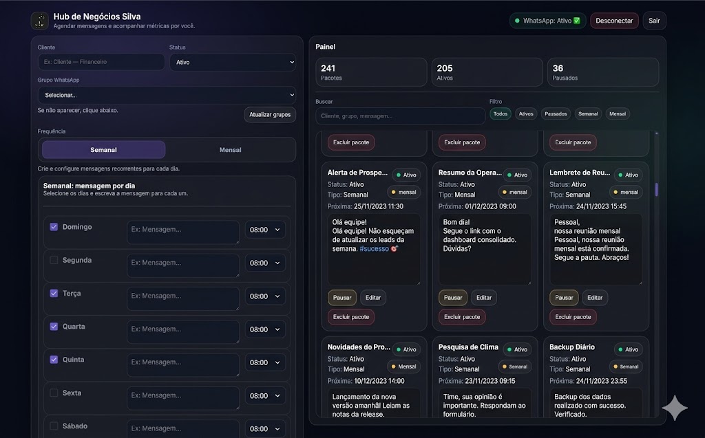Click the mensal badge on Resumo da Opera card

tap(514, 192)
